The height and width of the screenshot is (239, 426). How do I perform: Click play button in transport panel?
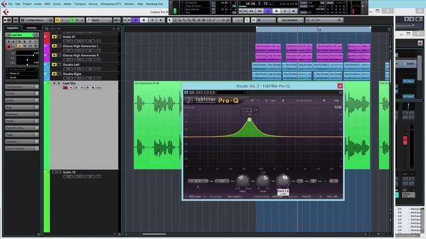(x=285, y=11)
